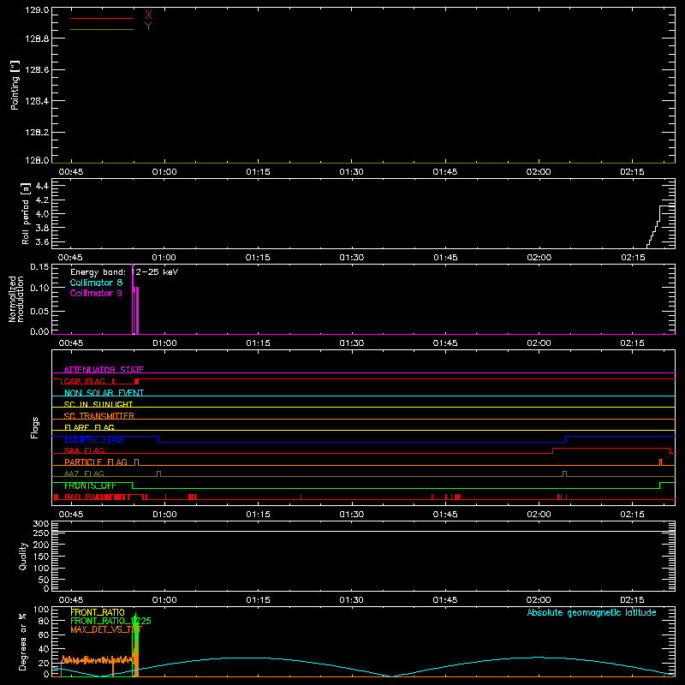Image resolution: width=685 pixels, height=685 pixels.
Task: Click the 128.2 tick label
Action: (37, 133)
